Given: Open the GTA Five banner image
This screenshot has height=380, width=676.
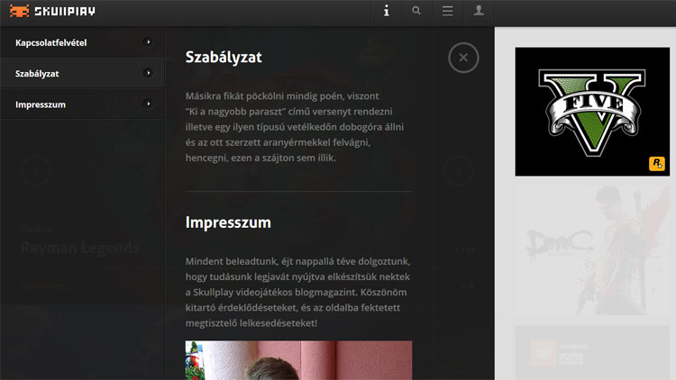Looking at the screenshot, I should [592, 112].
